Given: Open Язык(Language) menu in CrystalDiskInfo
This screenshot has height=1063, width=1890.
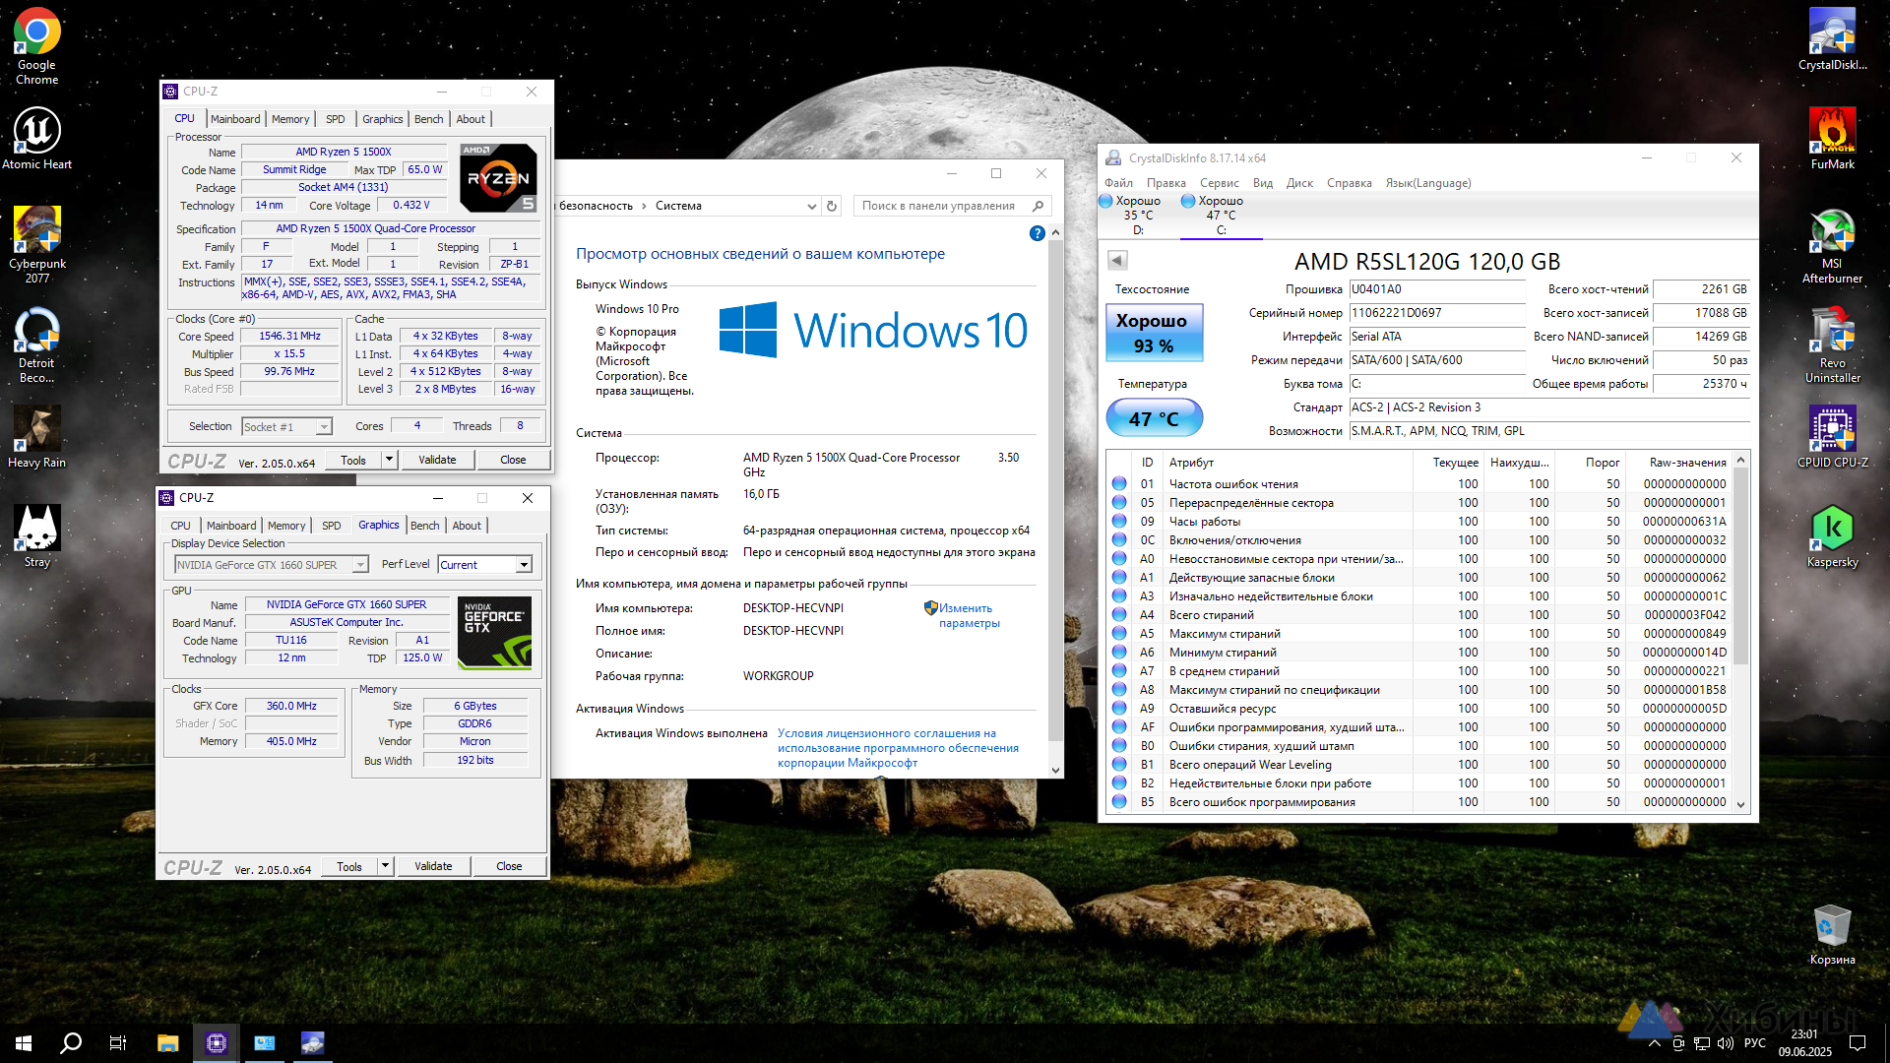Looking at the screenshot, I should pos(1428,183).
